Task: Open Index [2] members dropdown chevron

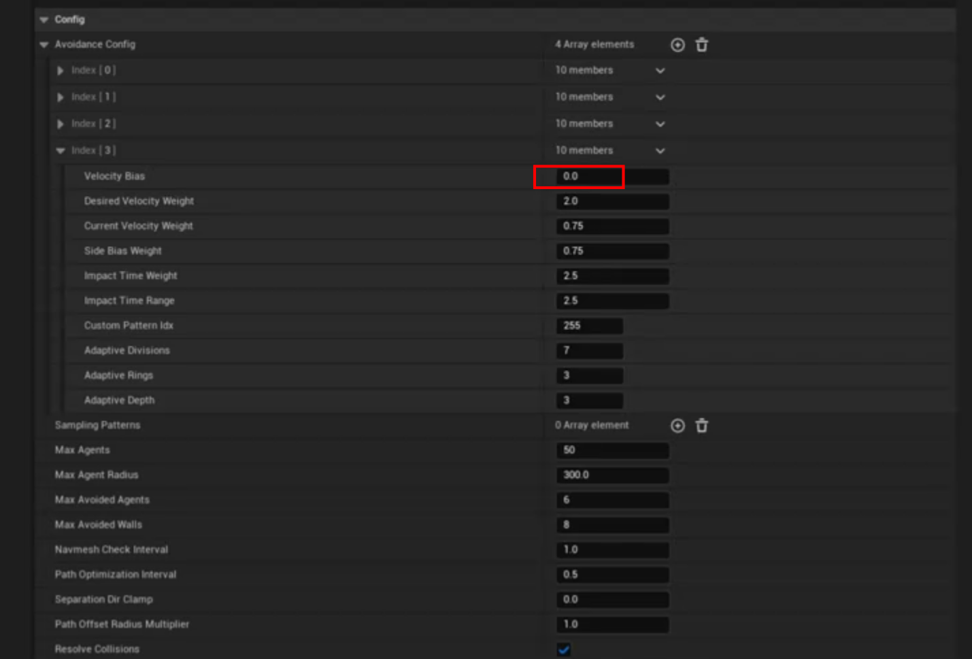Action: 660,124
